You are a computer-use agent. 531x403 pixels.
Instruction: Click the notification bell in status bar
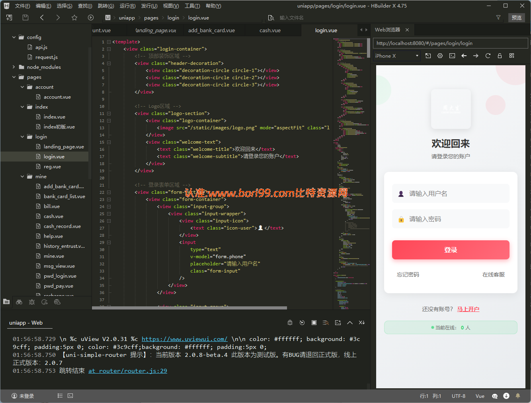tap(518, 396)
